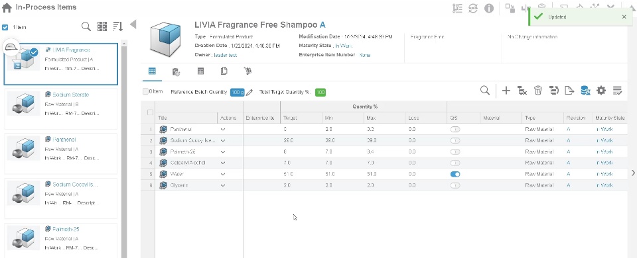This screenshot has width=637, height=258.
Task: Click the information icon in top bar
Action: tap(489, 9)
